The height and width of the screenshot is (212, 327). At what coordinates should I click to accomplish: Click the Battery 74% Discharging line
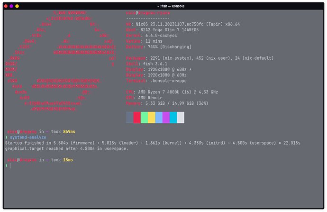pos(158,46)
